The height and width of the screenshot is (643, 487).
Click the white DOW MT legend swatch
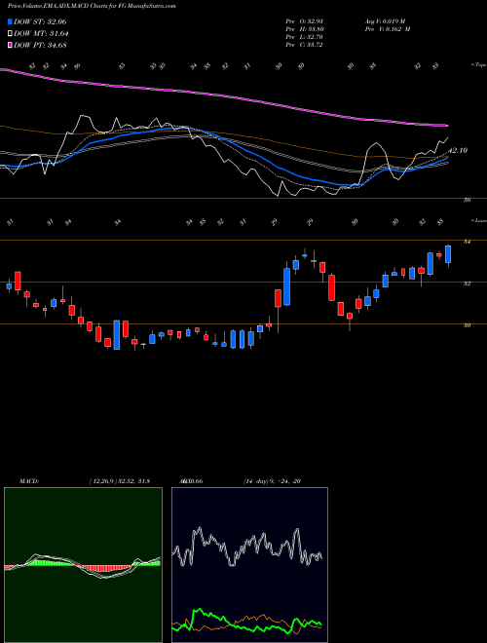pyautogui.click(x=10, y=34)
